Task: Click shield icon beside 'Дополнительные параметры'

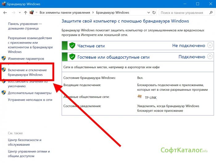Action: 4,93
